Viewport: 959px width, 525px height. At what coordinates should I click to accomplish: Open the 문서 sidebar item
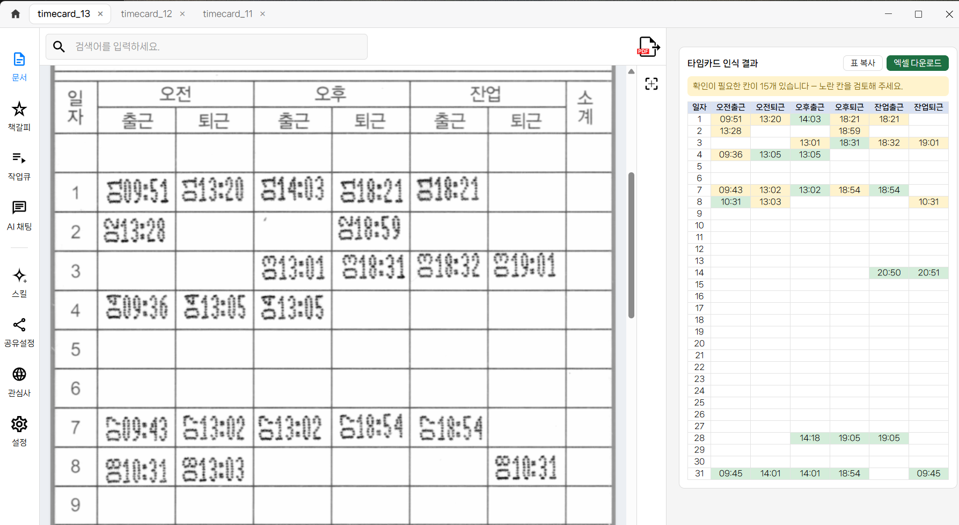(19, 67)
